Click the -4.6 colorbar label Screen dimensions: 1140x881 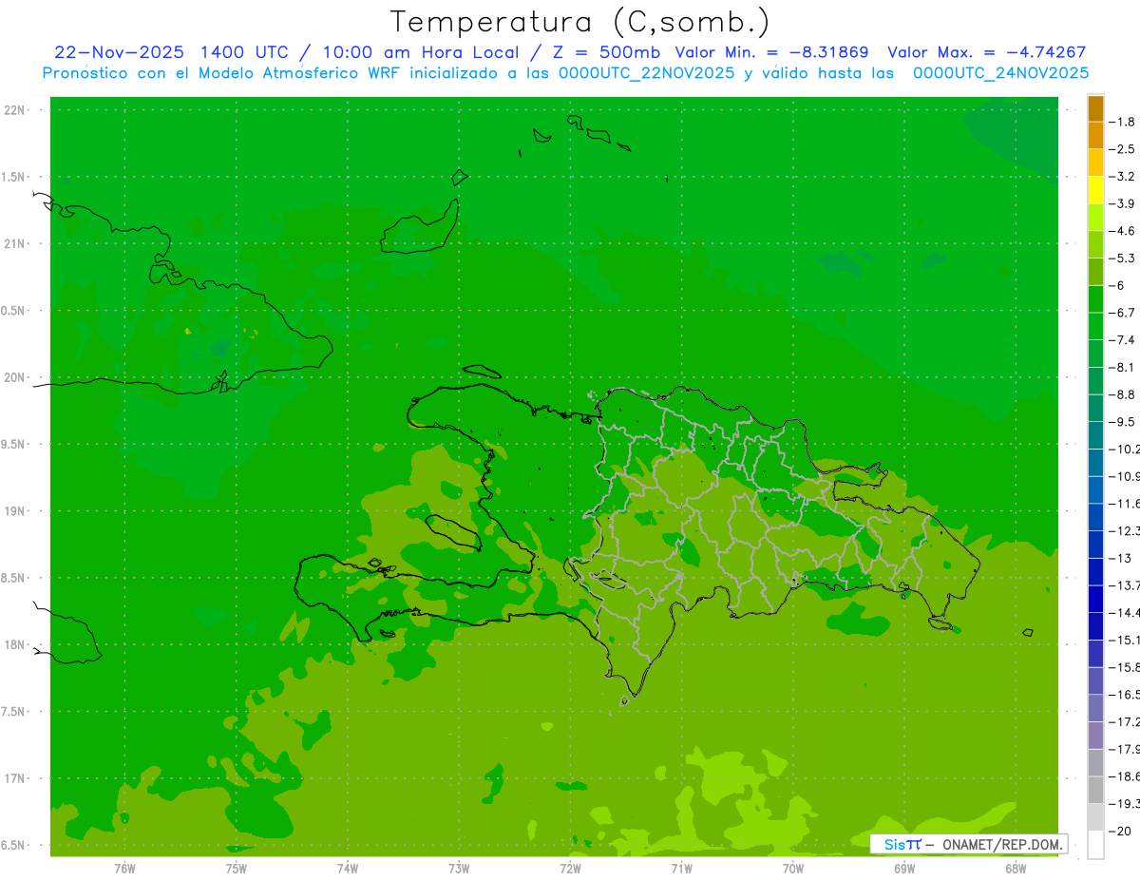click(x=1123, y=231)
